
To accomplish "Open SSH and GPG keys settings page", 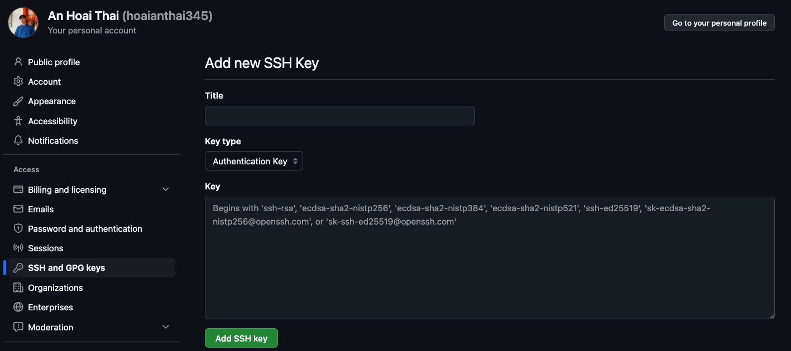I will tap(66, 268).
